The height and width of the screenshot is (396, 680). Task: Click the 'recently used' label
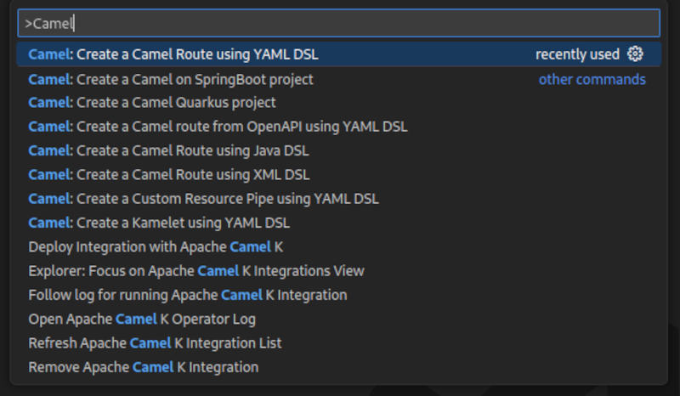coord(577,54)
